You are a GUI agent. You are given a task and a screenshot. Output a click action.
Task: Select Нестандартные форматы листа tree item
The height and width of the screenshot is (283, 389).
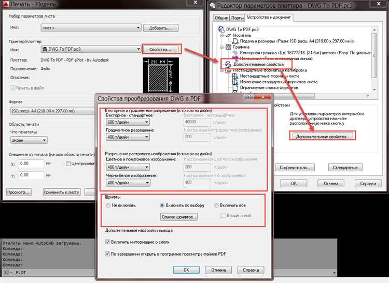pos(269,76)
